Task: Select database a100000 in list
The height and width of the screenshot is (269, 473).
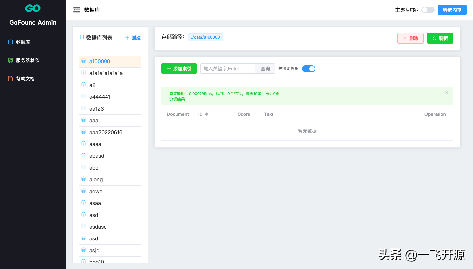Action: 110,61
